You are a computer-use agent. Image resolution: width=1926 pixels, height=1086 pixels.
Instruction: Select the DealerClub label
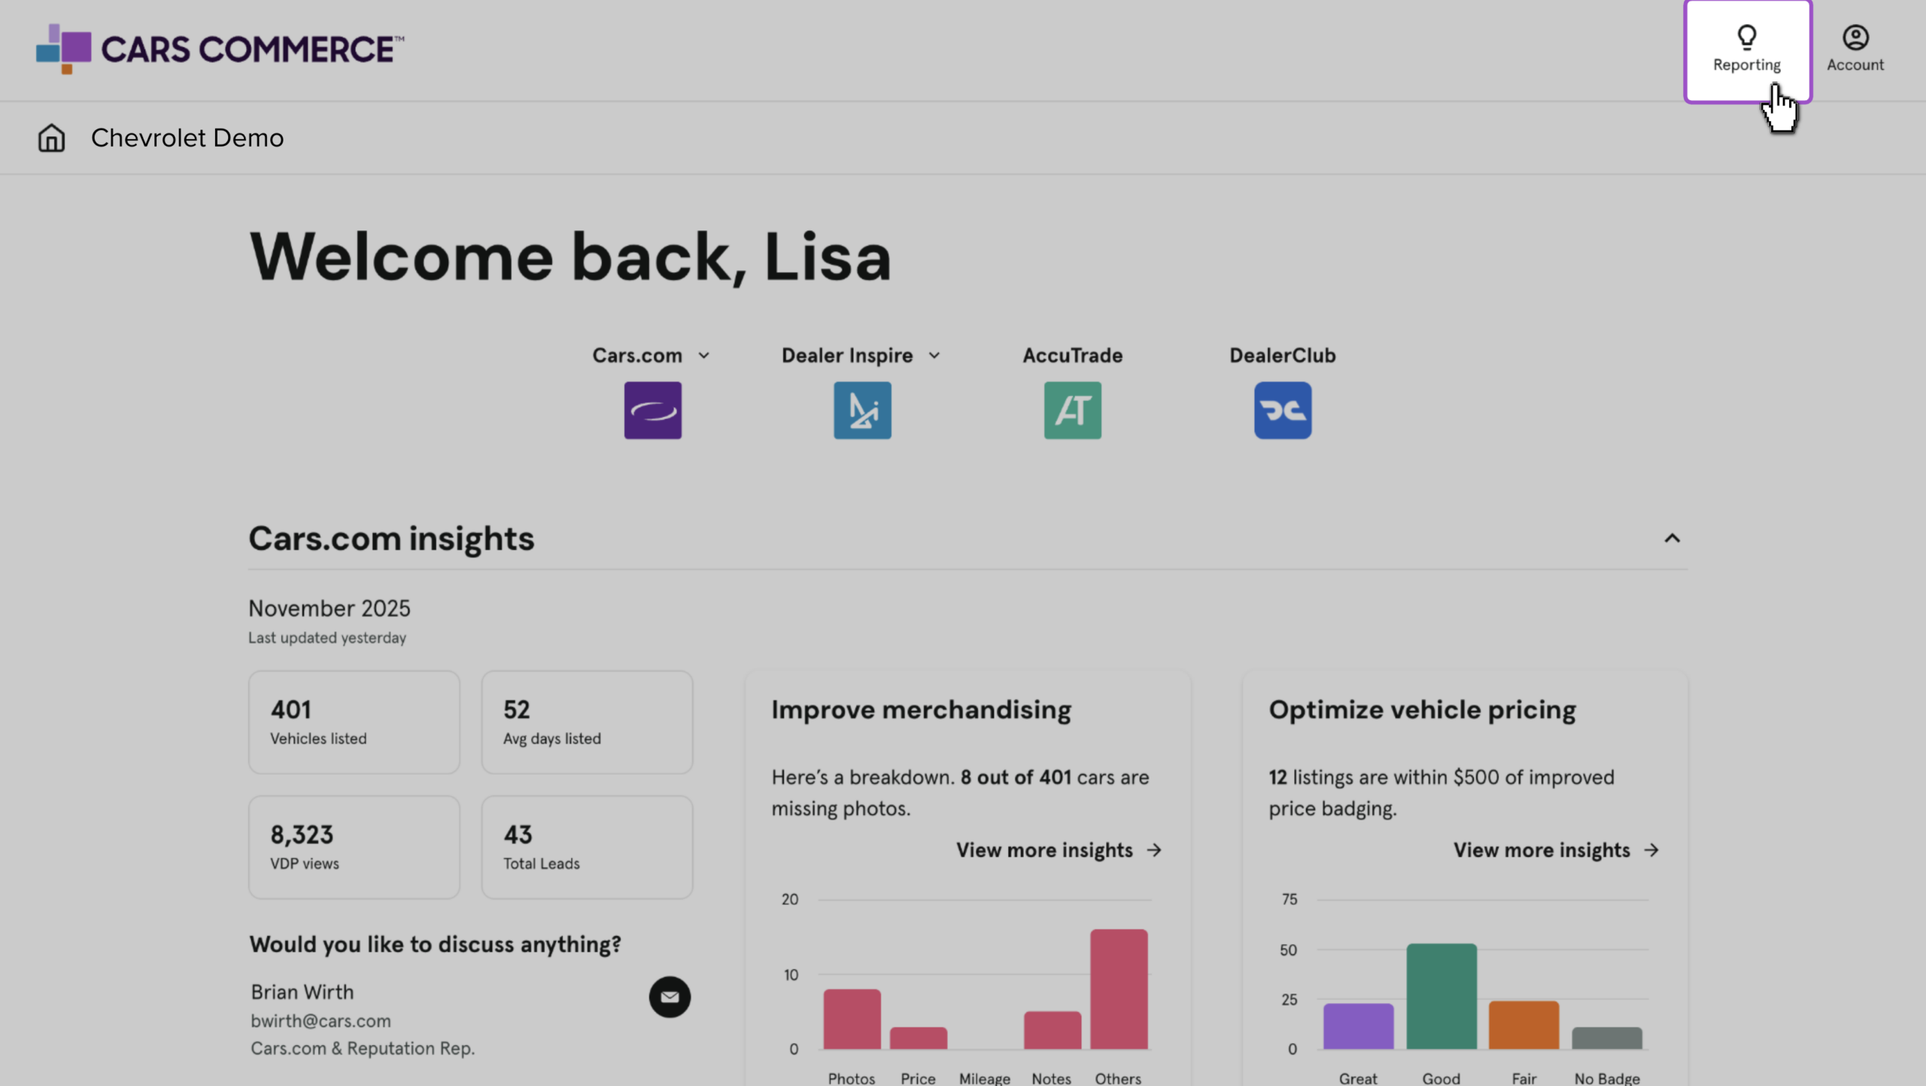coord(1283,355)
